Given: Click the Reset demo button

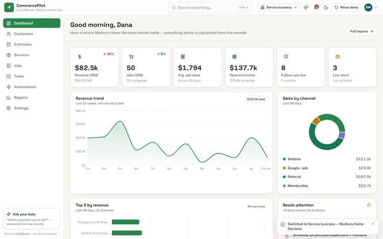Looking at the screenshot, I should pyautogui.click(x=346, y=8).
